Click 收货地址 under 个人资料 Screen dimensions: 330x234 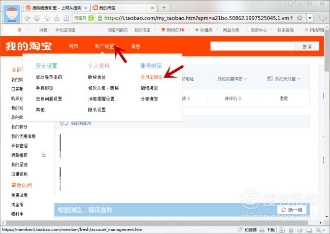pos(97,77)
